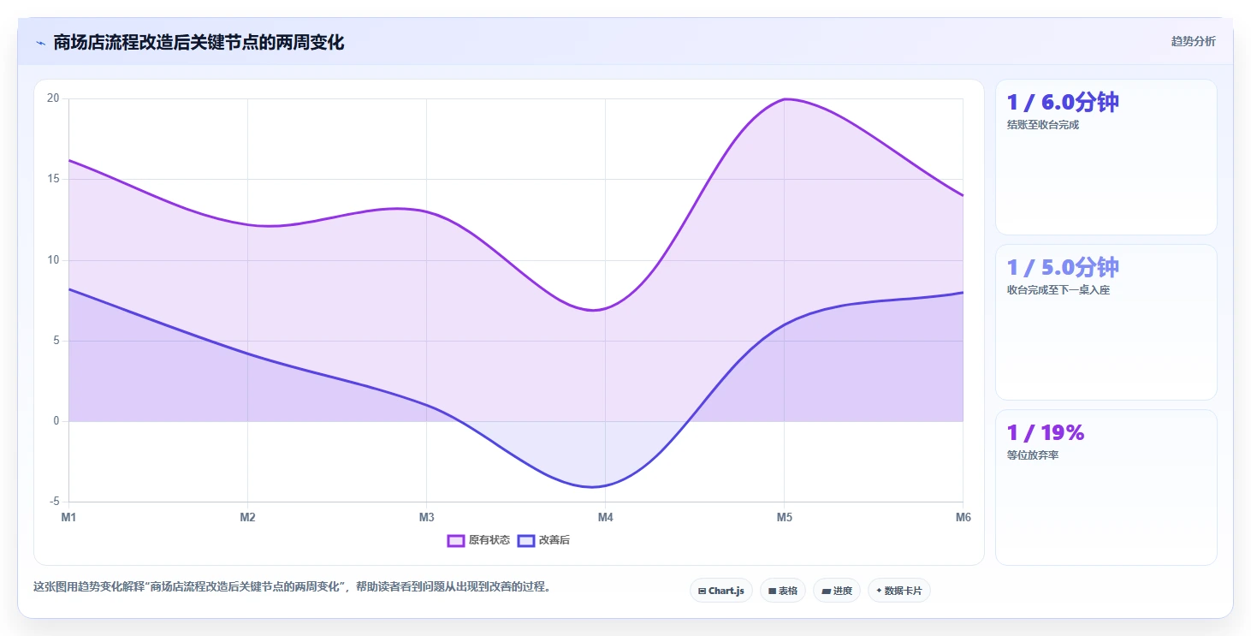
Task: Click the blue 改善后 legend swatch
Action: point(526,540)
